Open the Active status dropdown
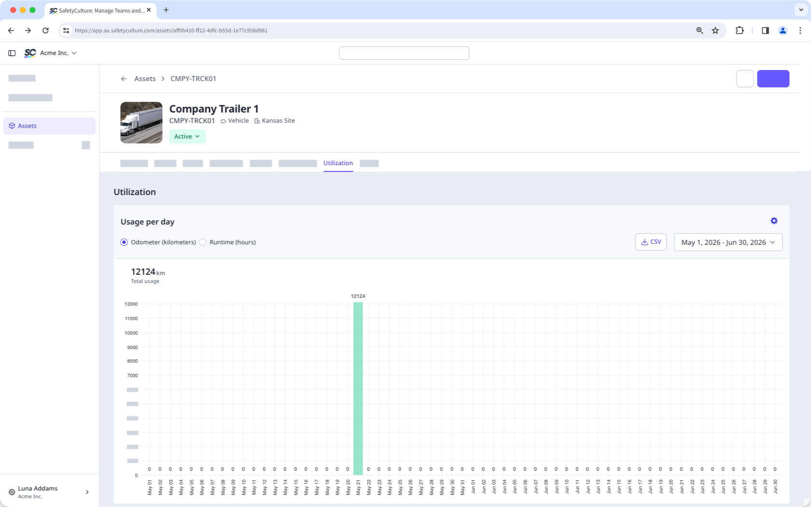 (x=187, y=137)
